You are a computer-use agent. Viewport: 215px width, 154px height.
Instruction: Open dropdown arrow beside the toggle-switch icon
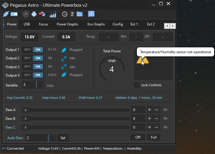tap(20, 14)
